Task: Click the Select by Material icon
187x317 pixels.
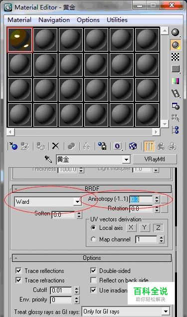Action: click(x=176, y=118)
